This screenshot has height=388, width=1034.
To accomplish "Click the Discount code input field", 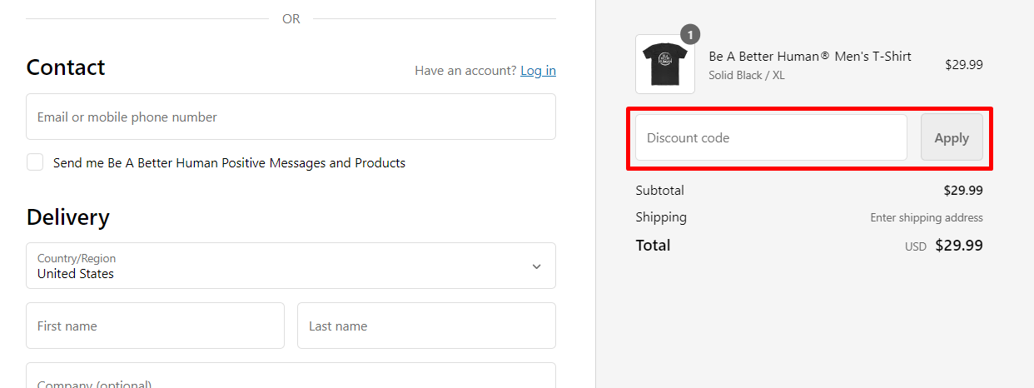I will (771, 137).
